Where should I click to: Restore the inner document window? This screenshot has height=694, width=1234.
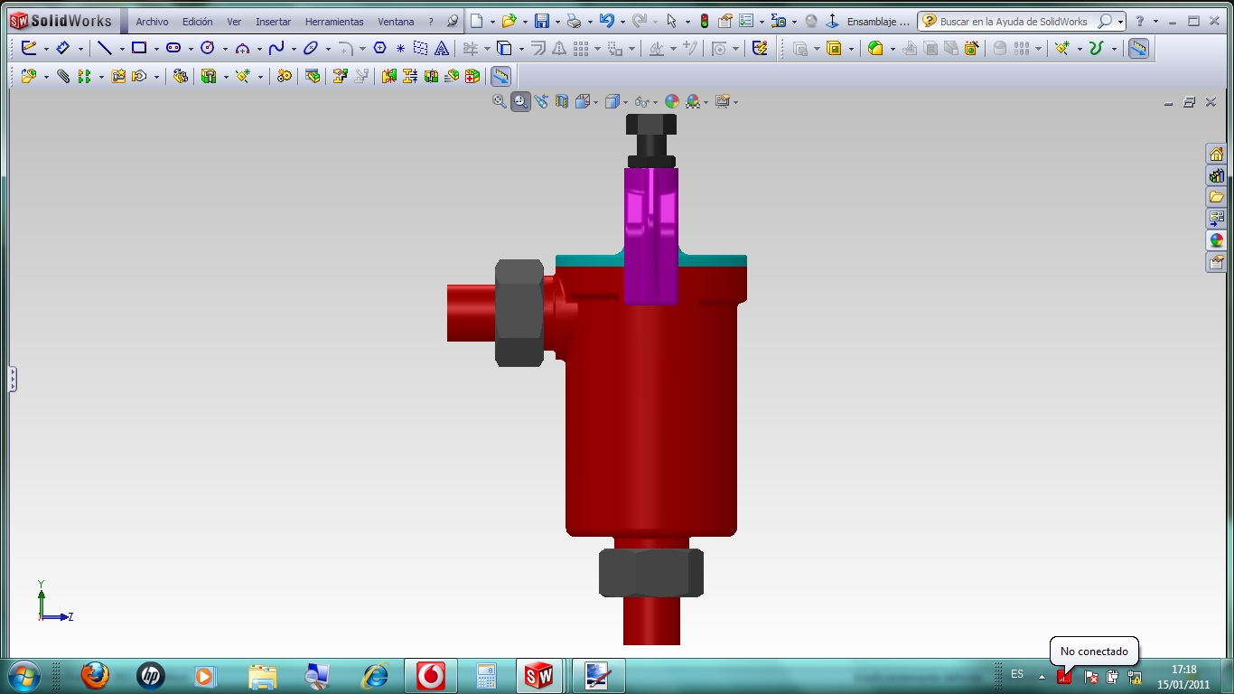coord(1190,102)
